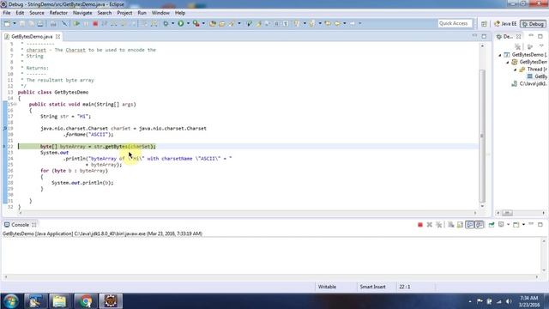Toggle breakpoint marker on line 22
This screenshot has width=549, height=309.
[4, 147]
